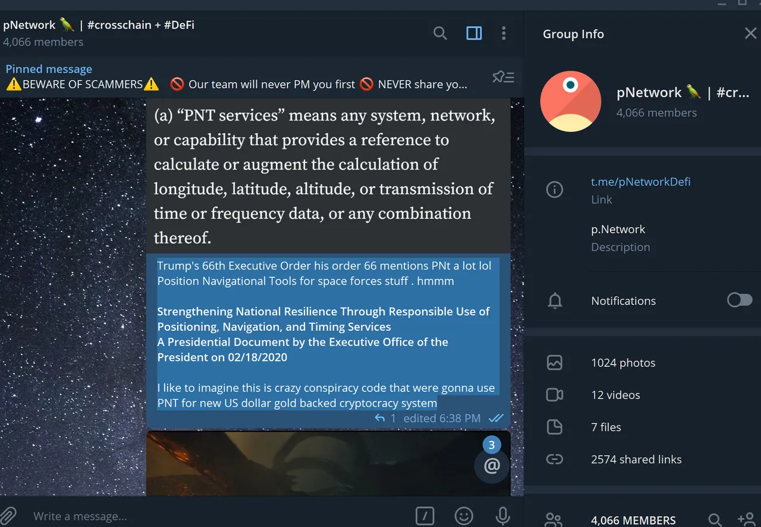
Task: Click the info circle icon
Action: (x=555, y=190)
